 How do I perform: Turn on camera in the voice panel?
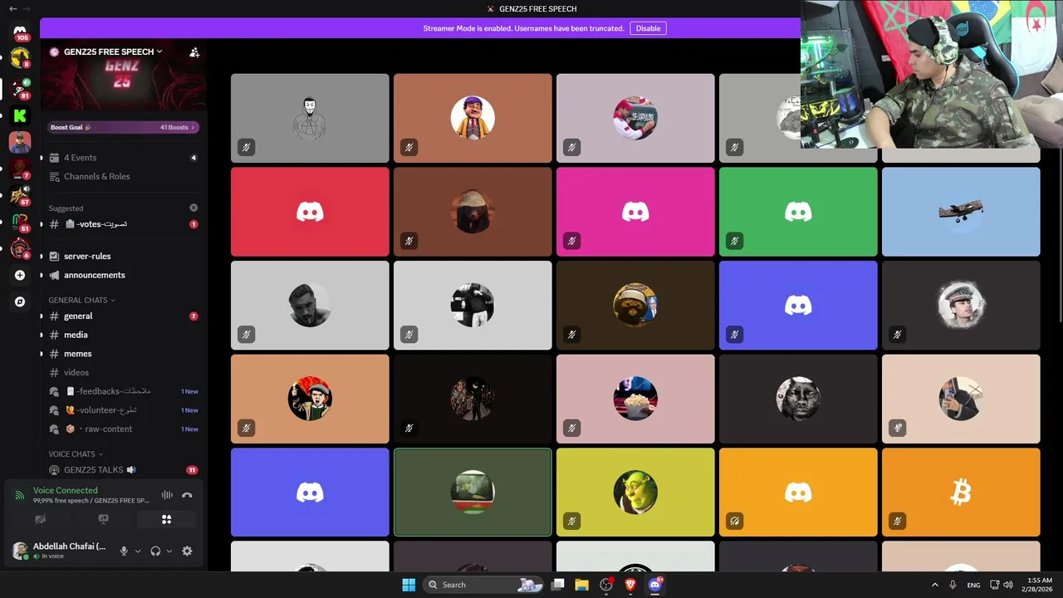[x=40, y=519]
